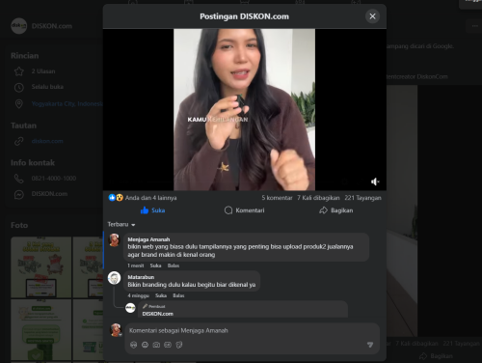Like Menjaga Amanah's comment via Suka

tap(155, 265)
